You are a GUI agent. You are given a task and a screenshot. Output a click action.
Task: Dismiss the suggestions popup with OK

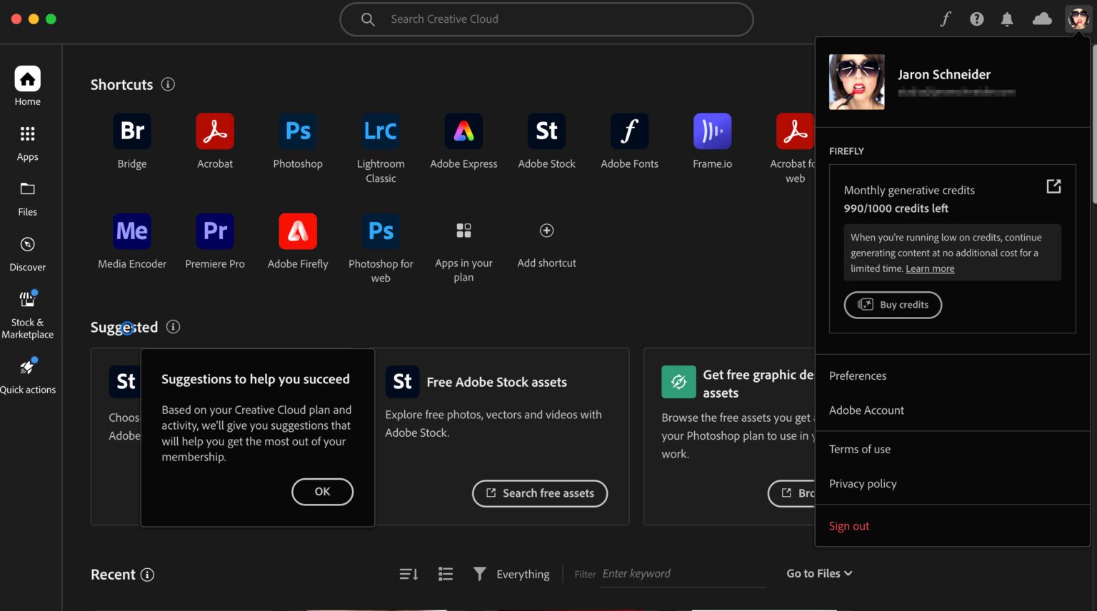click(x=322, y=491)
